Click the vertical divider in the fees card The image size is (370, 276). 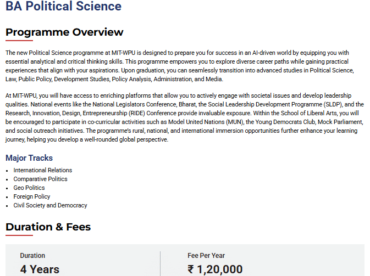(x=161, y=263)
